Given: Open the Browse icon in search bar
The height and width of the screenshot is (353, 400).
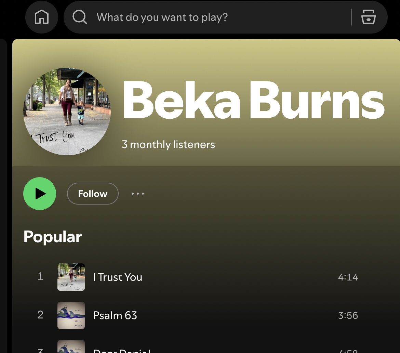Looking at the screenshot, I should click(x=368, y=17).
